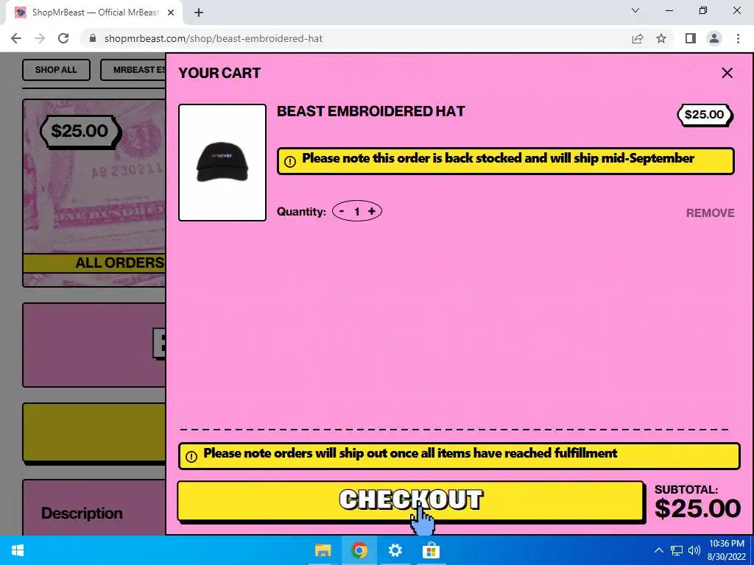
Task: Click the All Orders banner on product page
Action: (x=95, y=263)
